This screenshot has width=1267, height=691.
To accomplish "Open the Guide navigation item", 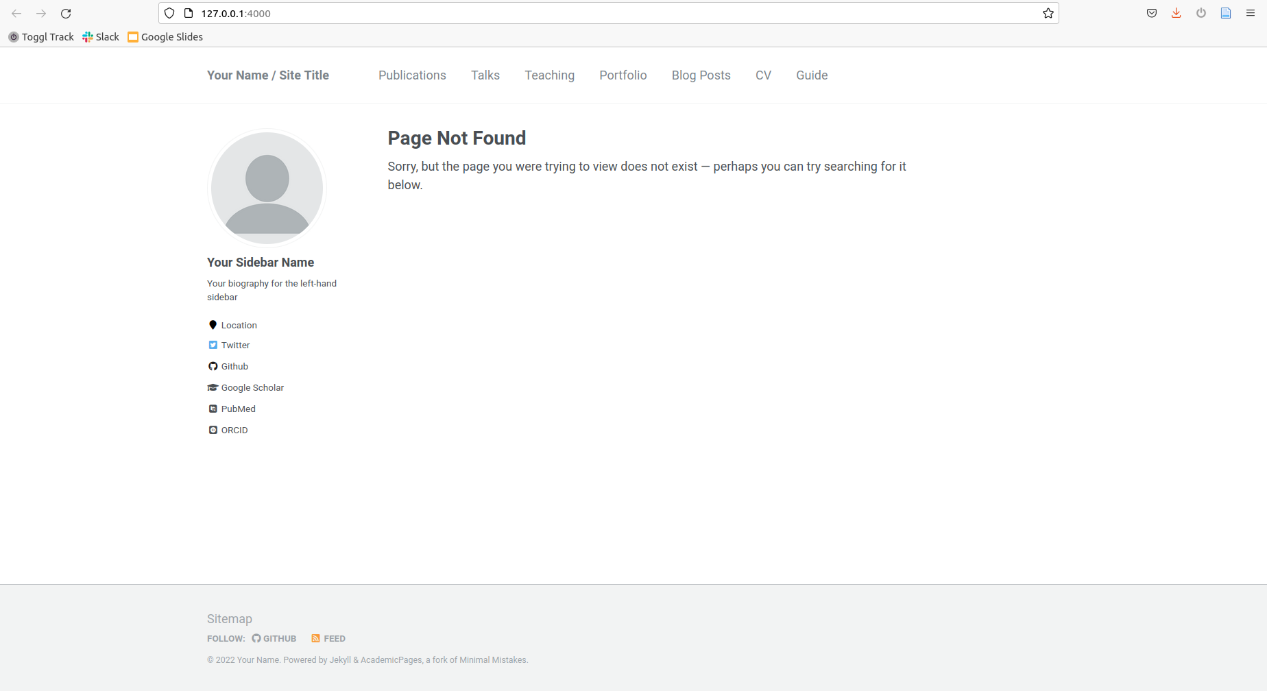I will click(x=812, y=75).
